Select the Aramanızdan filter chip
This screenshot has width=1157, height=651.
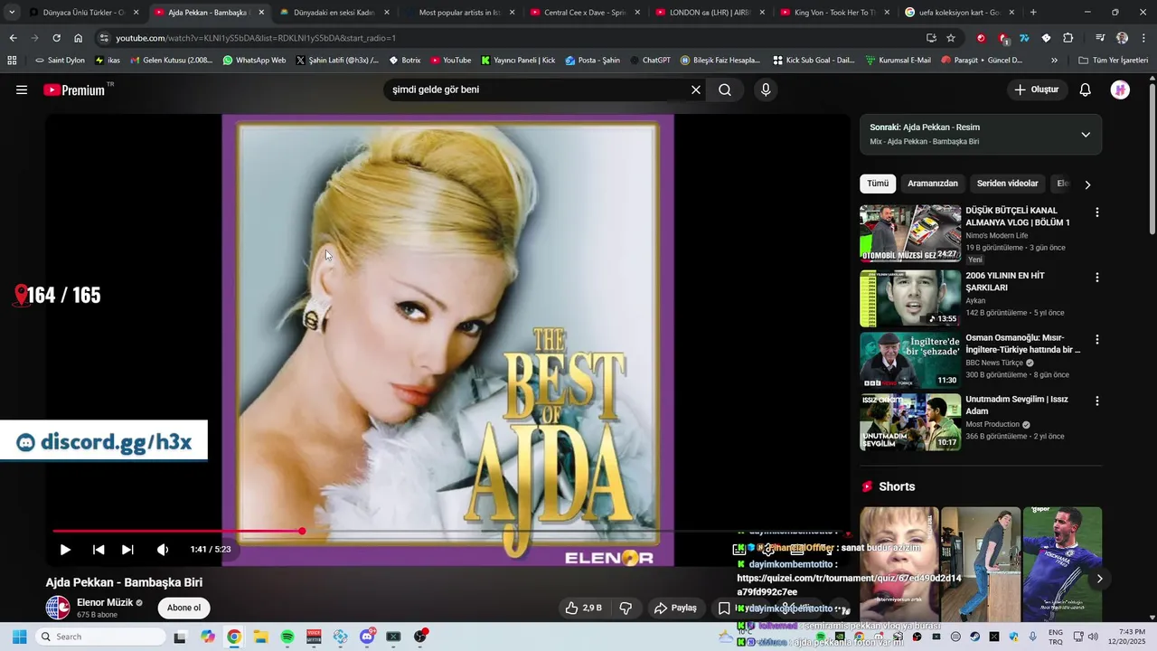[933, 184]
